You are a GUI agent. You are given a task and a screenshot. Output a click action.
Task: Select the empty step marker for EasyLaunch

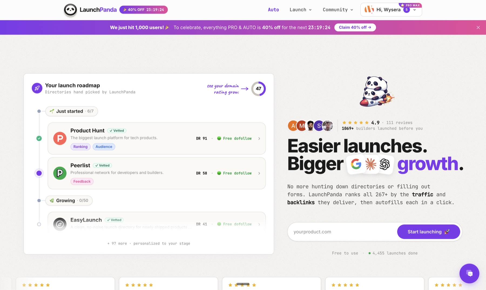tap(39, 224)
